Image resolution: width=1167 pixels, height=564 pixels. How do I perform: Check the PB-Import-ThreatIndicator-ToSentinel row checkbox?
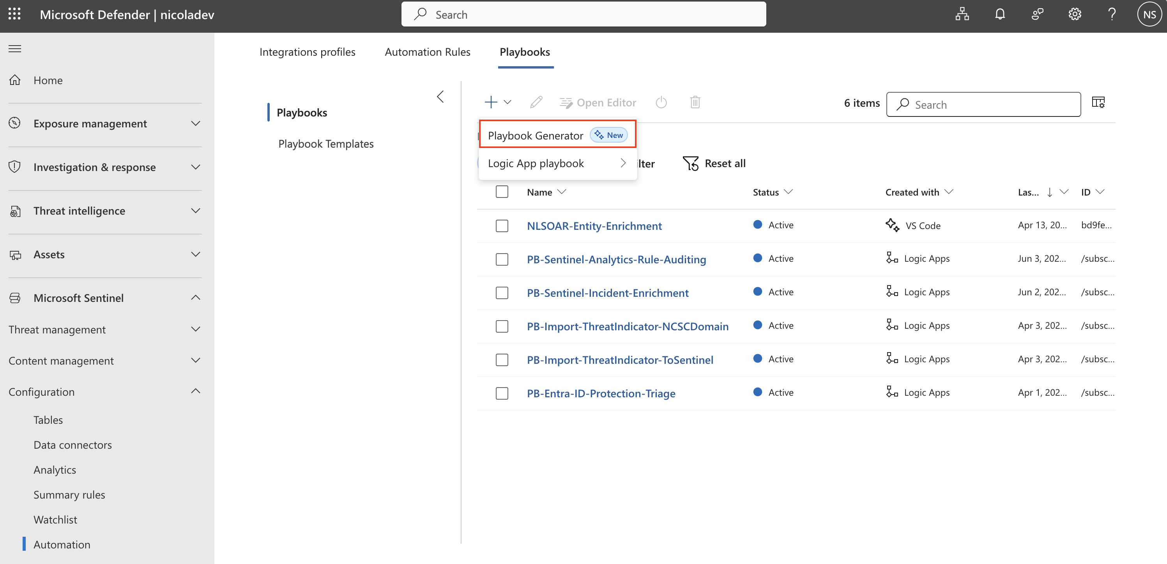pos(502,360)
